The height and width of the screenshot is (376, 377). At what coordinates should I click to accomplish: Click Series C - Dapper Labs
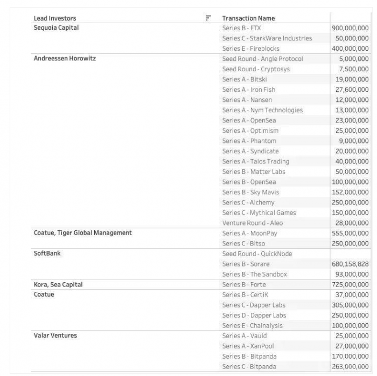point(254,305)
